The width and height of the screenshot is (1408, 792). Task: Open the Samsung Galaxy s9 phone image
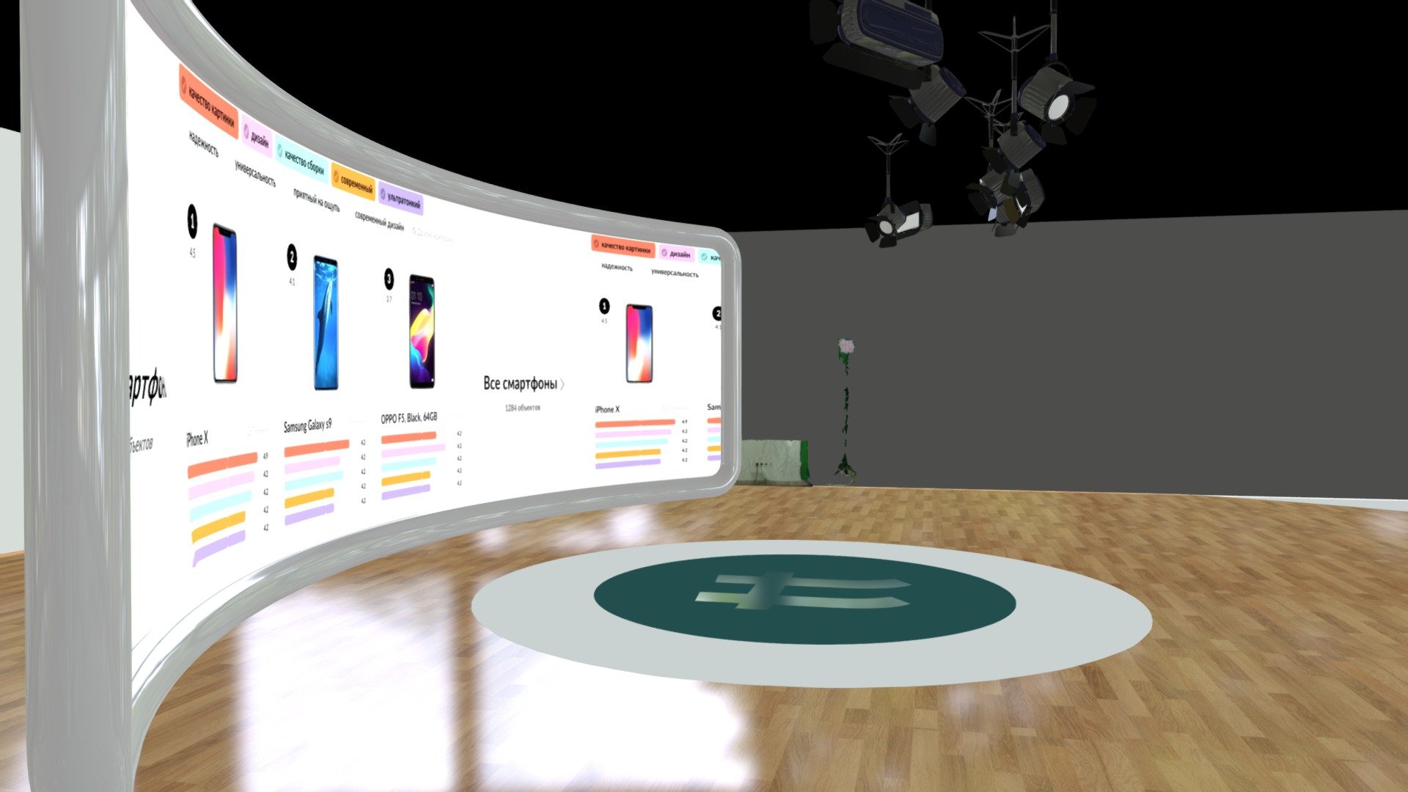tap(326, 323)
